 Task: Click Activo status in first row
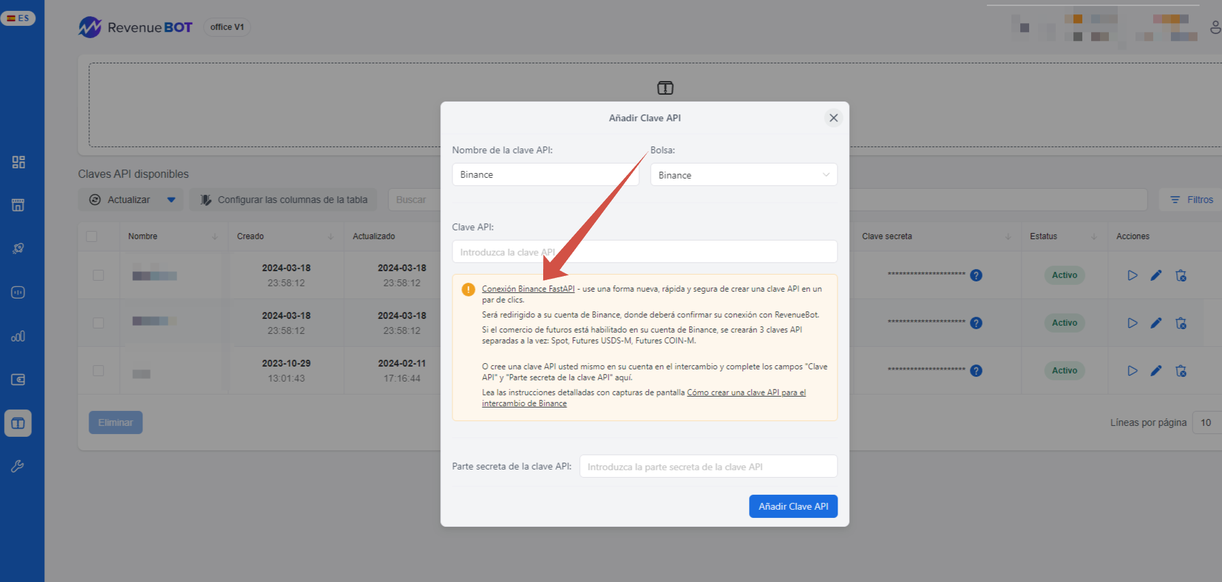click(1064, 275)
